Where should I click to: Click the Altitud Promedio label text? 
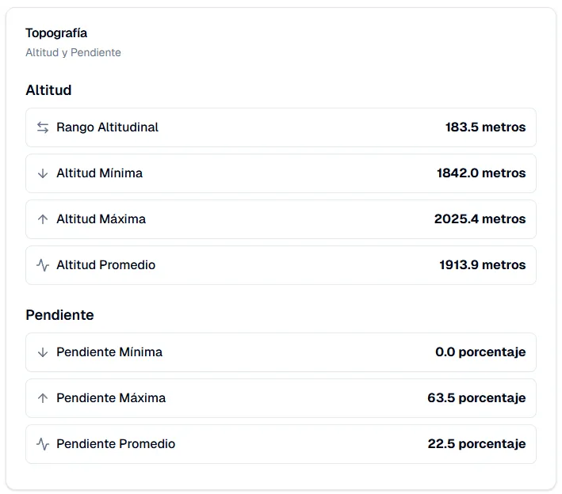tap(105, 264)
